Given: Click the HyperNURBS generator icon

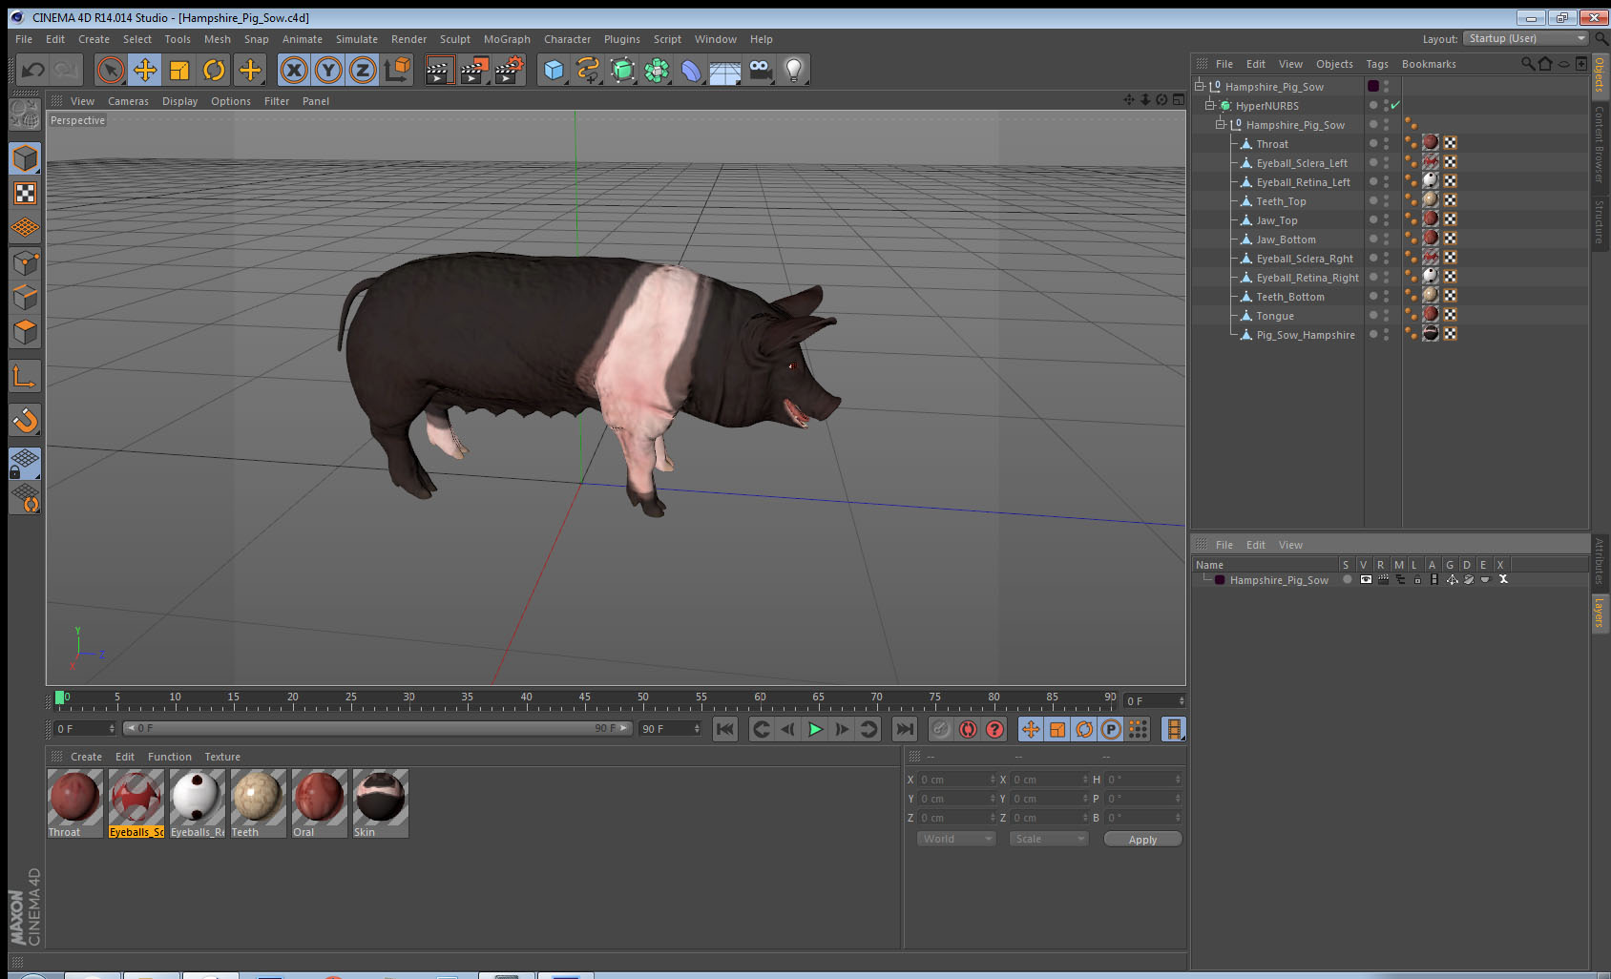Looking at the screenshot, I should (622, 70).
